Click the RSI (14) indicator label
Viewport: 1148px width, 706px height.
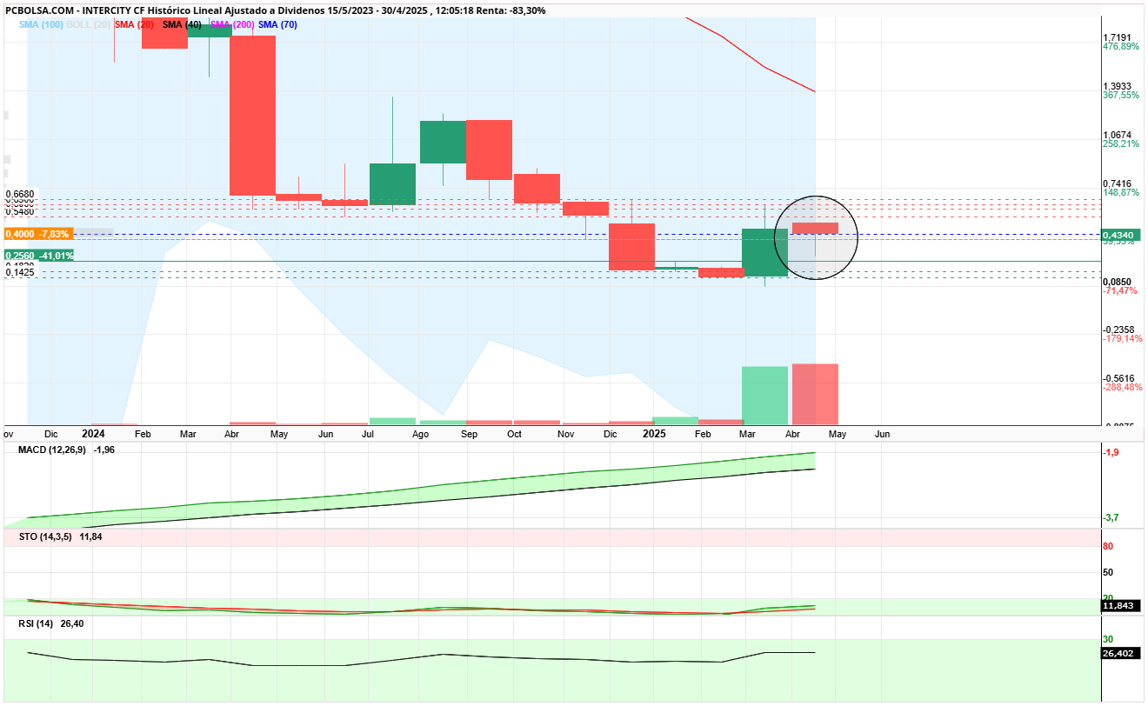[x=36, y=623]
